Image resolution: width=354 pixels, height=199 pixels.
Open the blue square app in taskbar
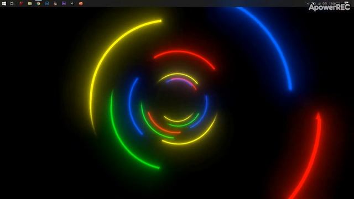[46, 3]
